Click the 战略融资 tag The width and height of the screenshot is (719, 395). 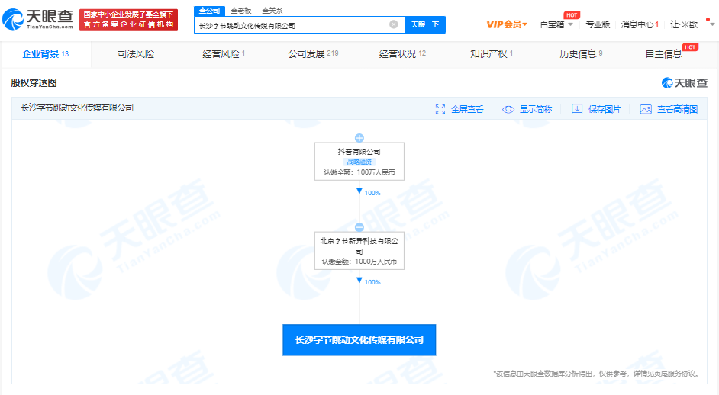point(359,162)
